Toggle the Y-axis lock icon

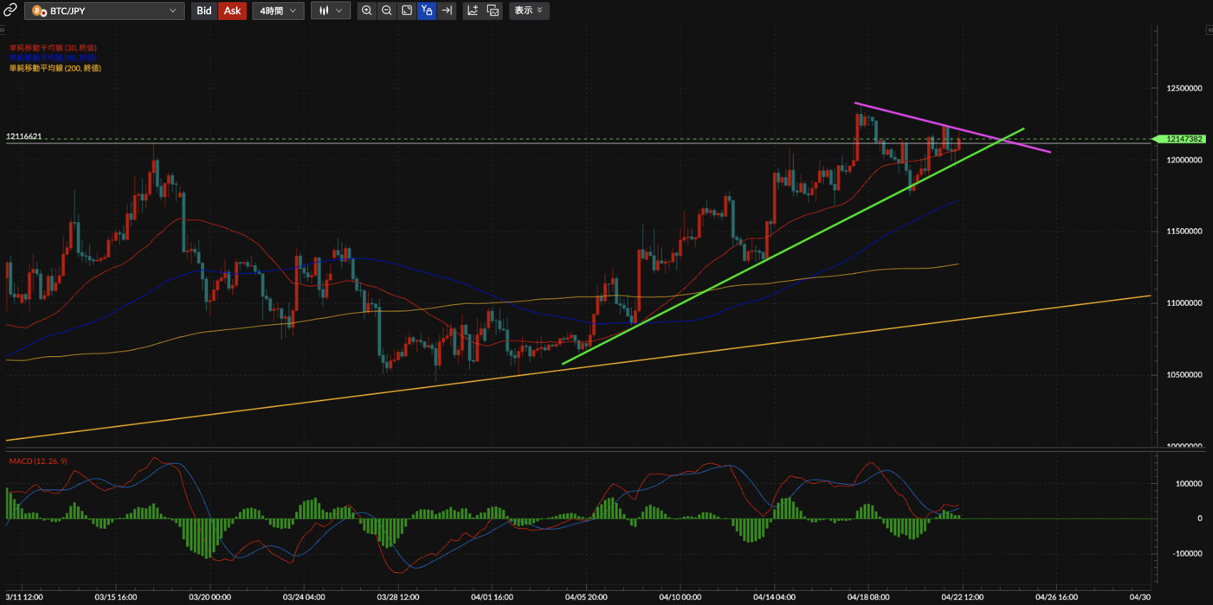426,11
